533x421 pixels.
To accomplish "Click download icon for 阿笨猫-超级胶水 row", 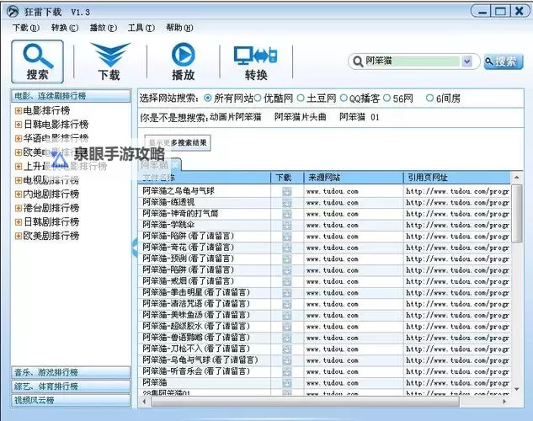I will click(x=287, y=327).
